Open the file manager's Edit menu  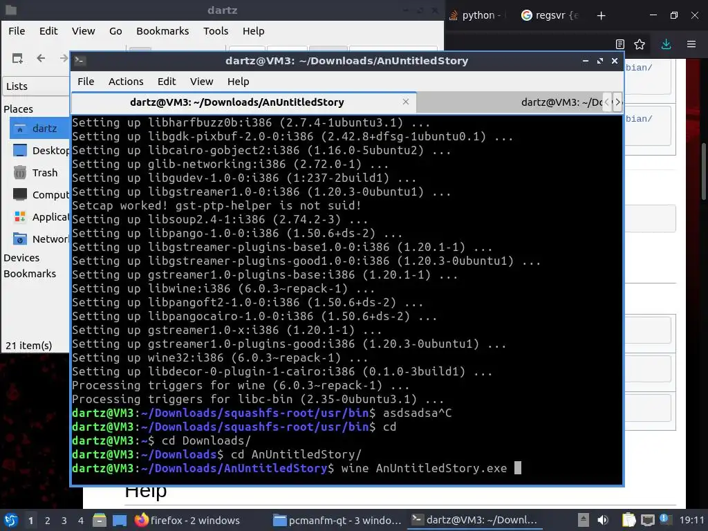[x=48, y=30]
